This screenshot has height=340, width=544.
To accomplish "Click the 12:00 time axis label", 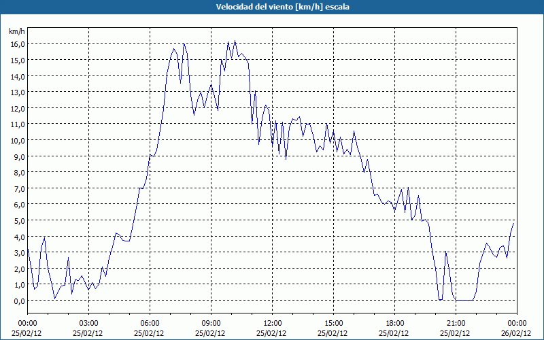I will [x=273, y=324].
